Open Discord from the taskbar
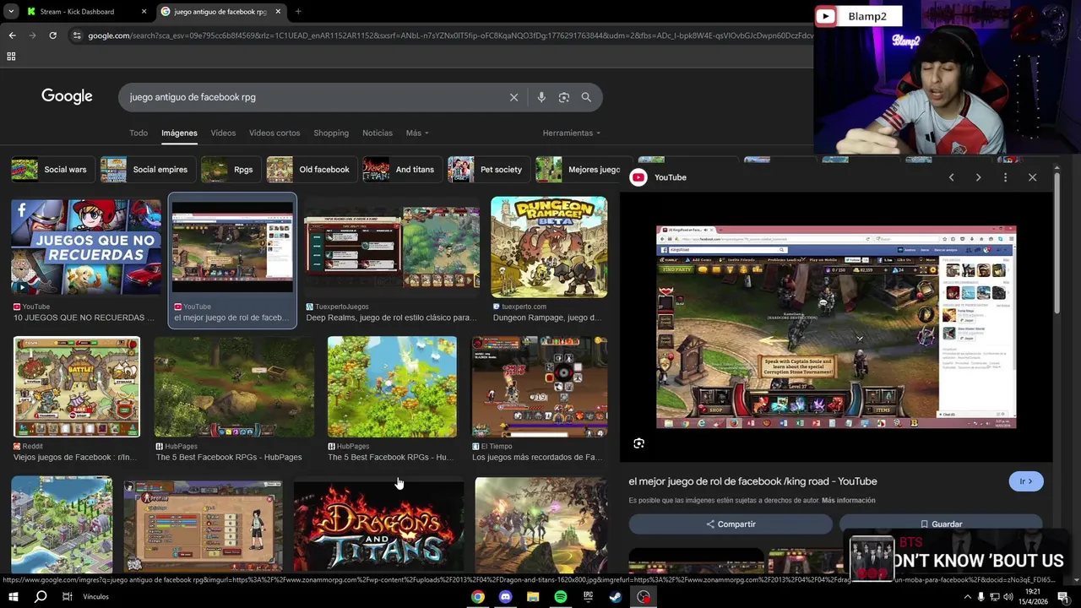This screenshot has width=1081, height=608. pyautogui.click(x=505, y=597)
